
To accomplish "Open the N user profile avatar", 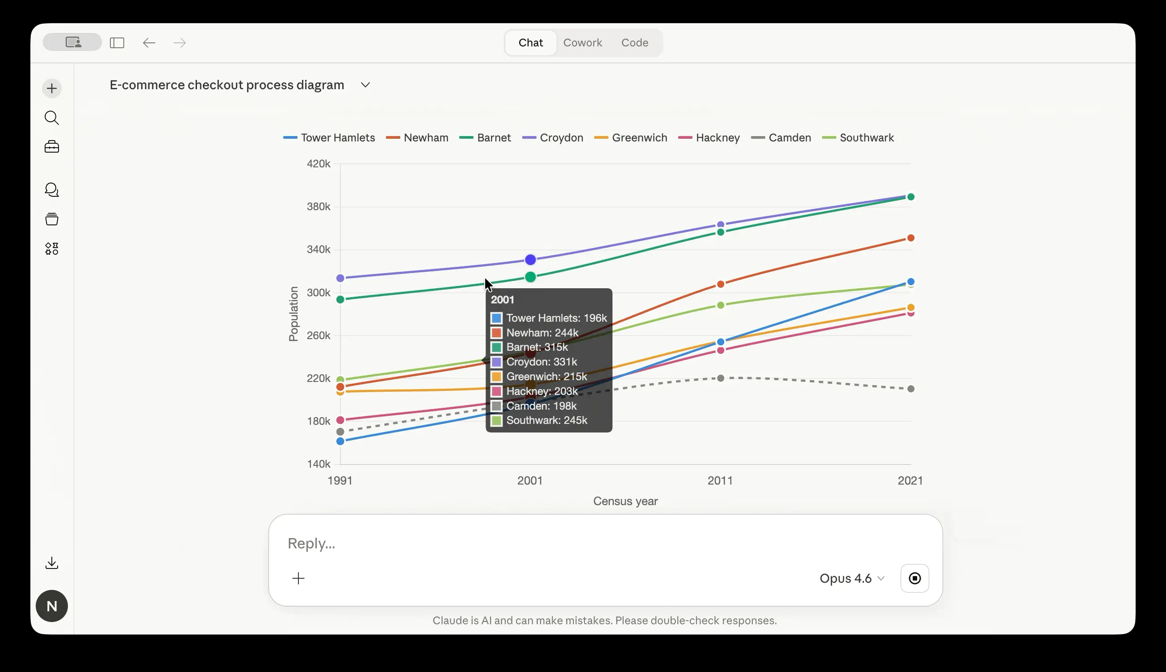I will (x=52, y=606).
